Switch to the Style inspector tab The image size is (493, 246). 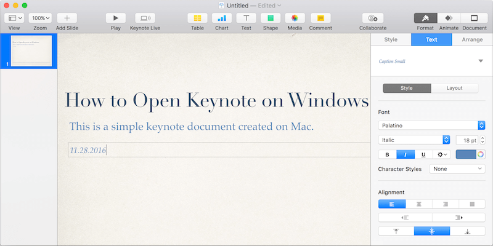click(x=391, y=40)
